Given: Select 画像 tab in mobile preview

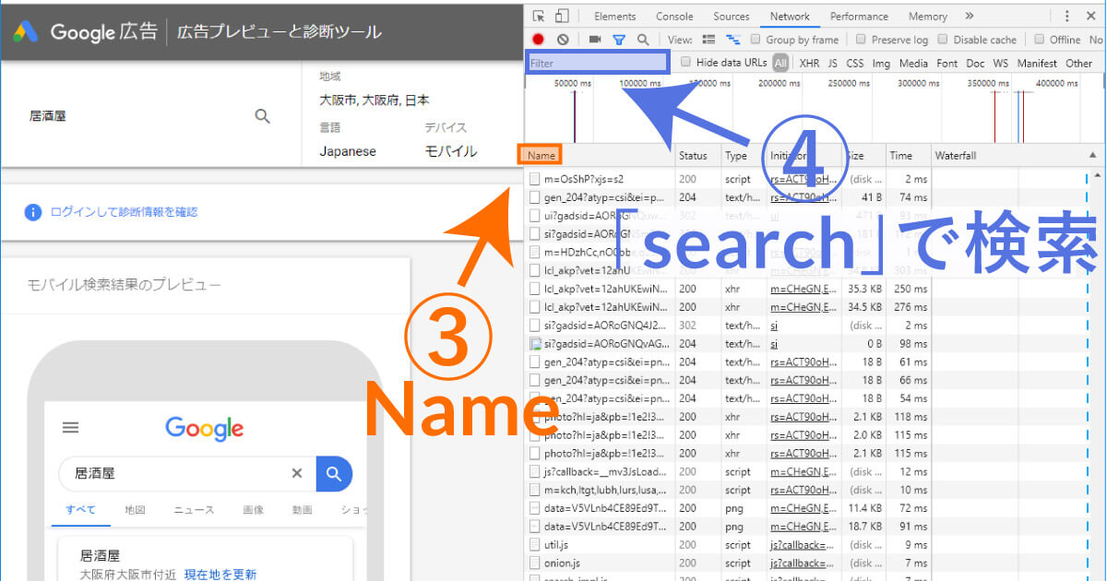Looking at the screenshot, I should tap(254, 509).
